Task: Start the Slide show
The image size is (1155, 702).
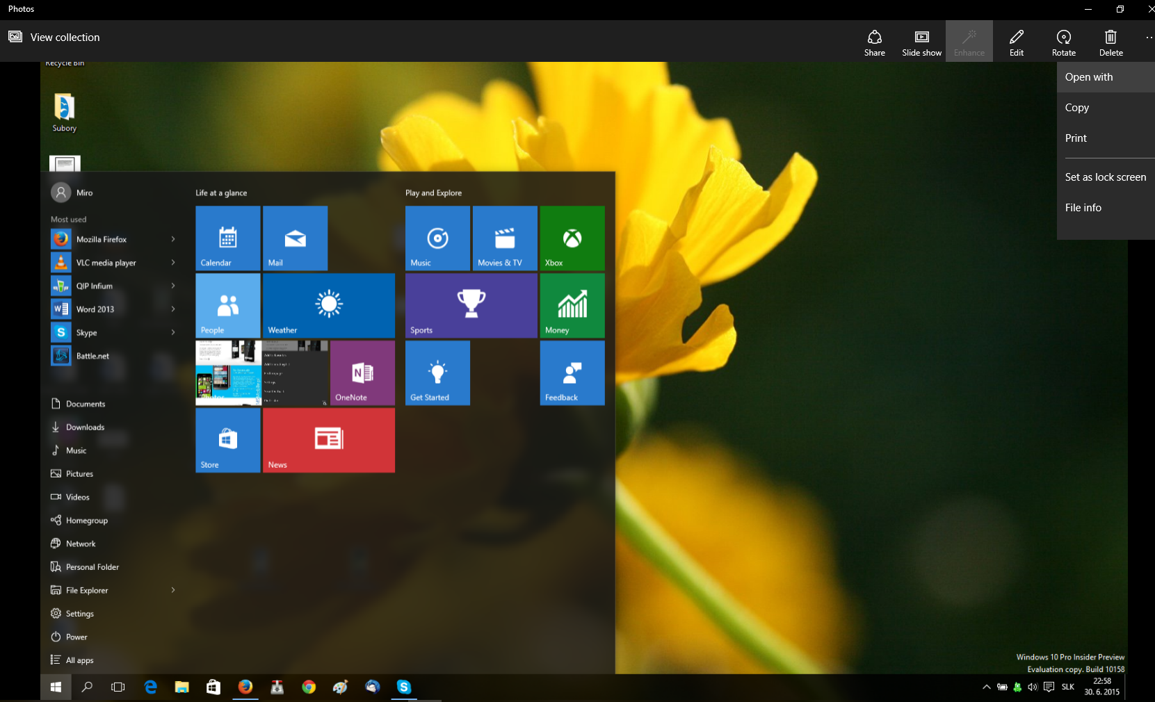Action: coord(921,42)
